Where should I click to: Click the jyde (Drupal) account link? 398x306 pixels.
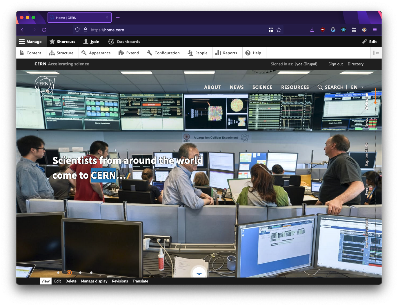(x=306, y=64)
